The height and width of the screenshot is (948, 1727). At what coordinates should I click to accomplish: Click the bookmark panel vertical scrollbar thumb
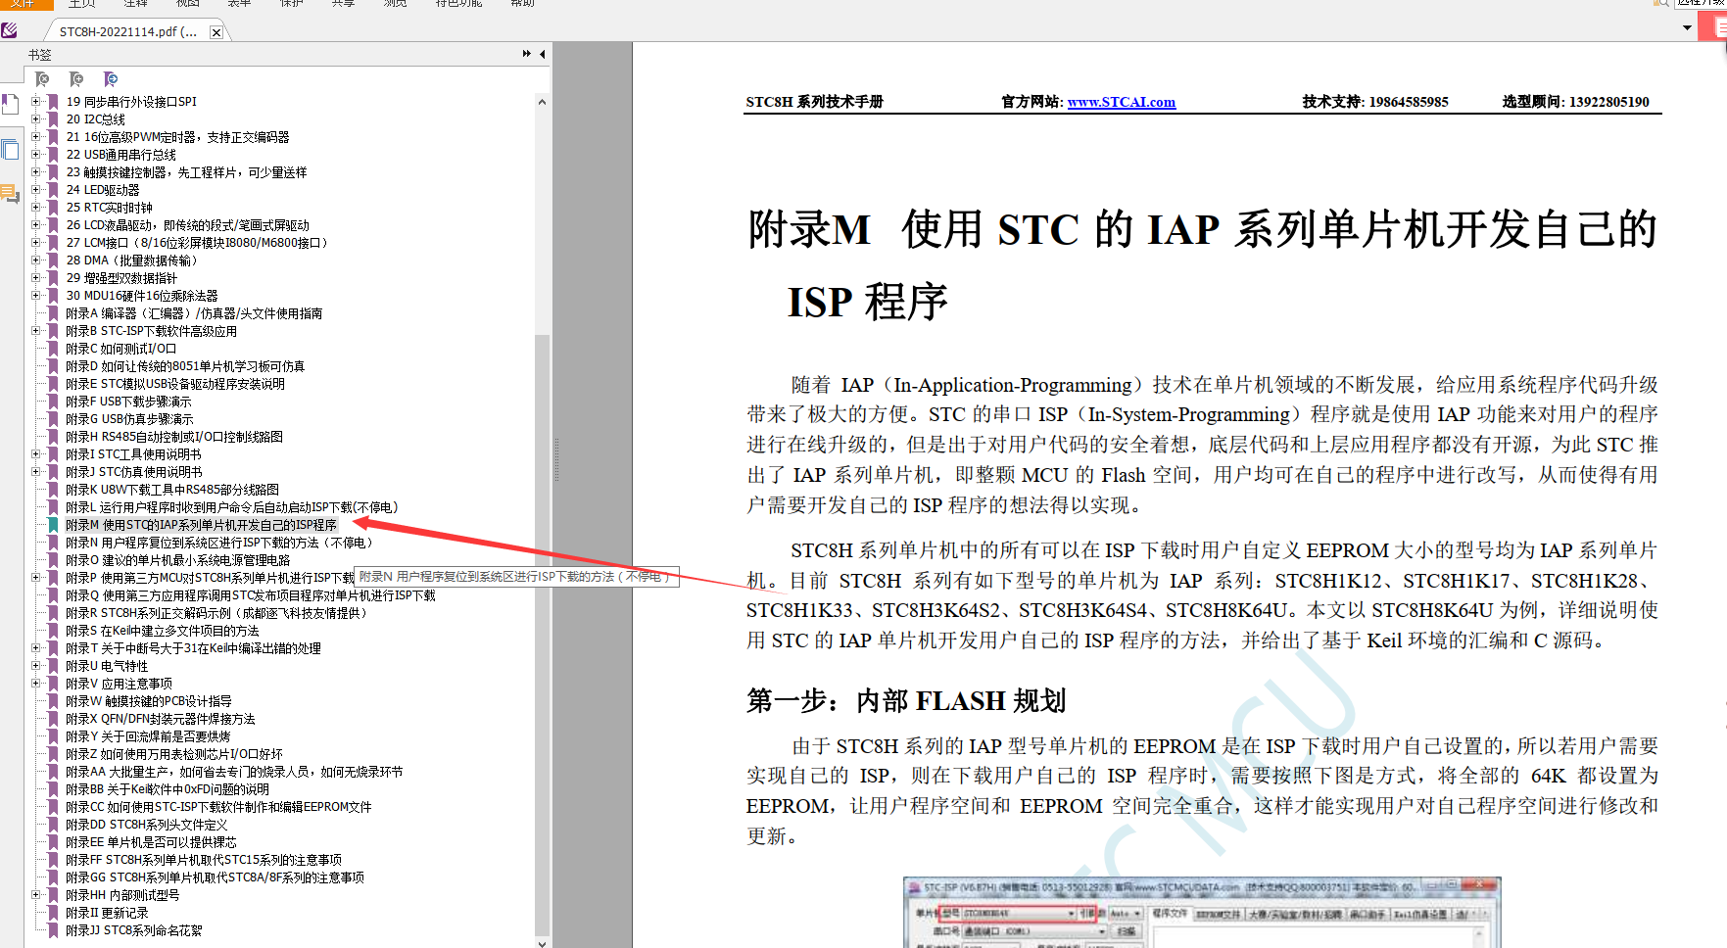tap(542, 635)
